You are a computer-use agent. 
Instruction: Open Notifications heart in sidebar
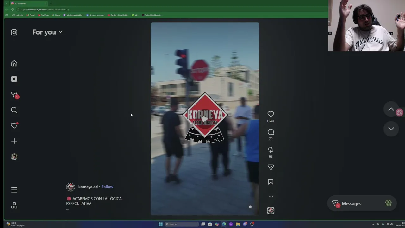click(14, 126)
